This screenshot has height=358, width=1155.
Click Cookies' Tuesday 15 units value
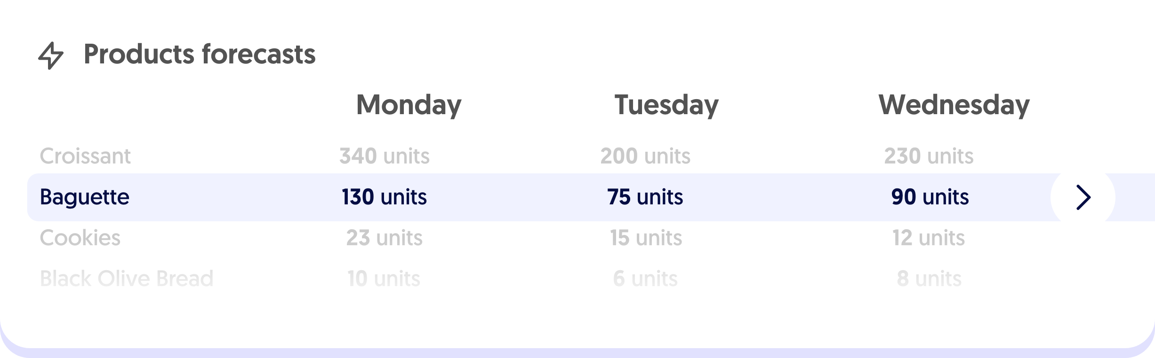click(x=646, y=238)
